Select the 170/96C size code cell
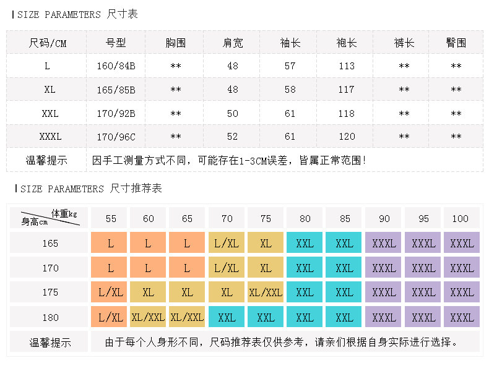Image resolution: width=489 pixels, height=371 pixels. tap(116, 137)
